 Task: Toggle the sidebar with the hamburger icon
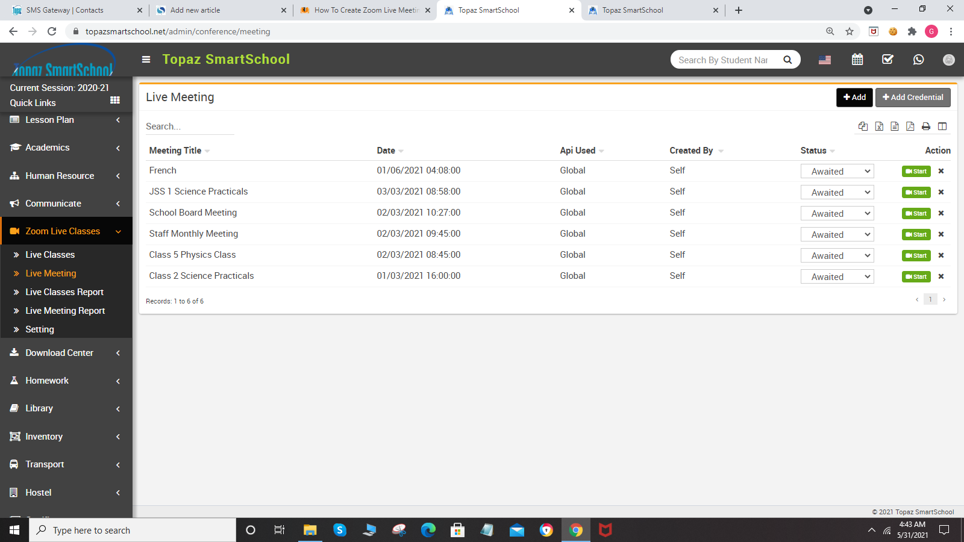tap(146, 60)
